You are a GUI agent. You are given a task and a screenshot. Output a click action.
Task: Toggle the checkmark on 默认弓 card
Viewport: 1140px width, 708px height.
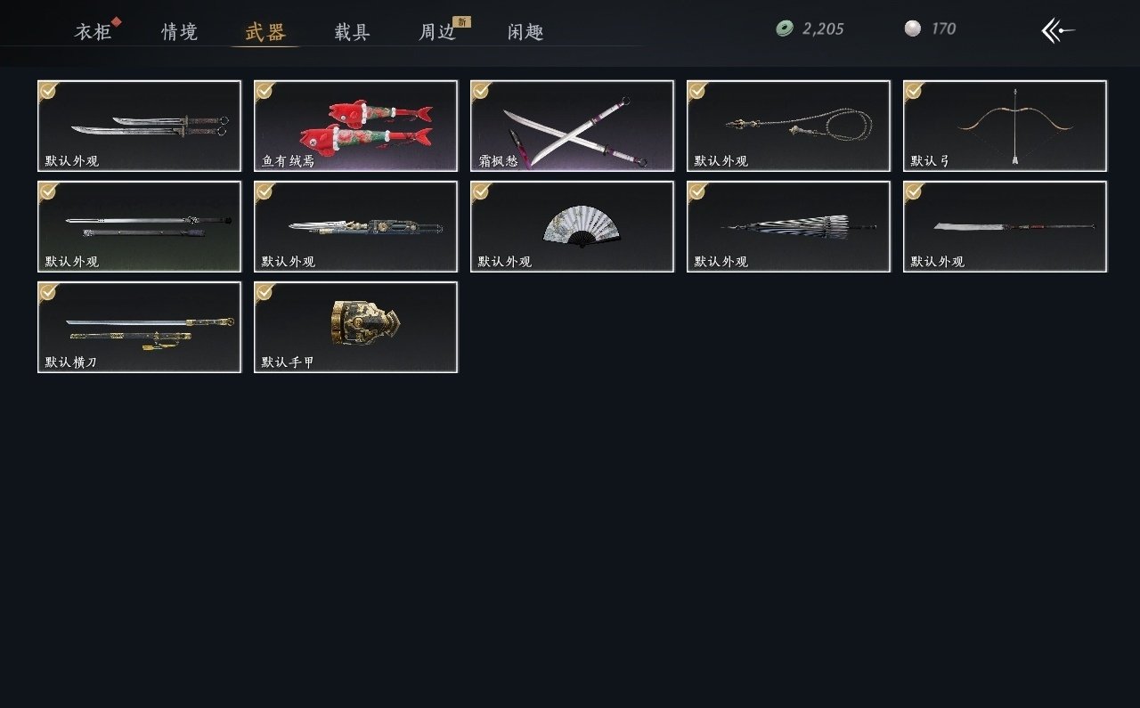pyautogui.click(x=914, y=91)
